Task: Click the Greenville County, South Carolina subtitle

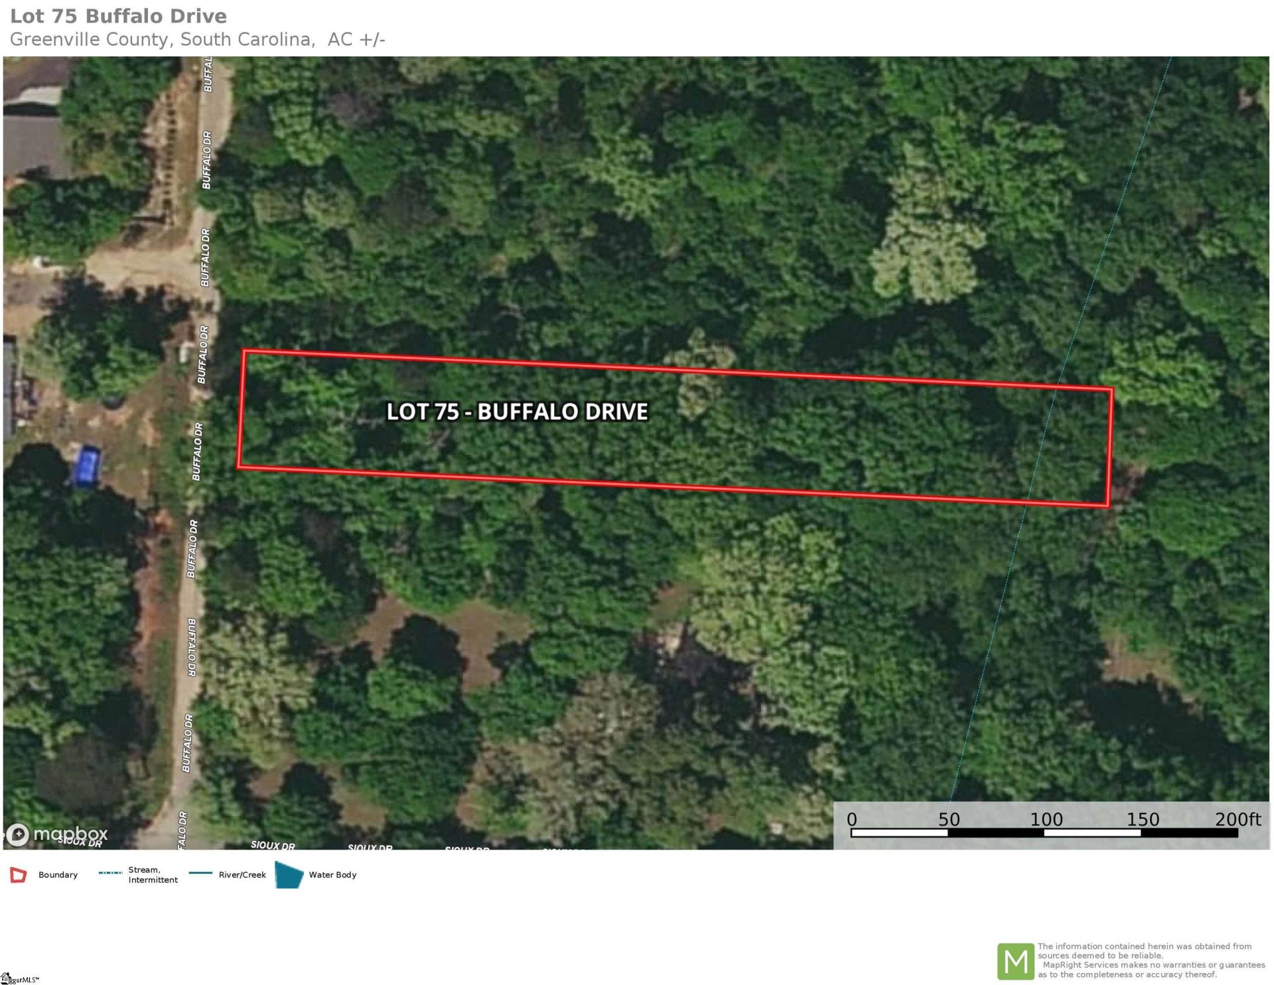Action: pos(197,40)
